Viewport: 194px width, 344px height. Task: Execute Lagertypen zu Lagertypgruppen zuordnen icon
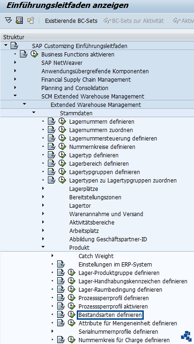point(62,180)
